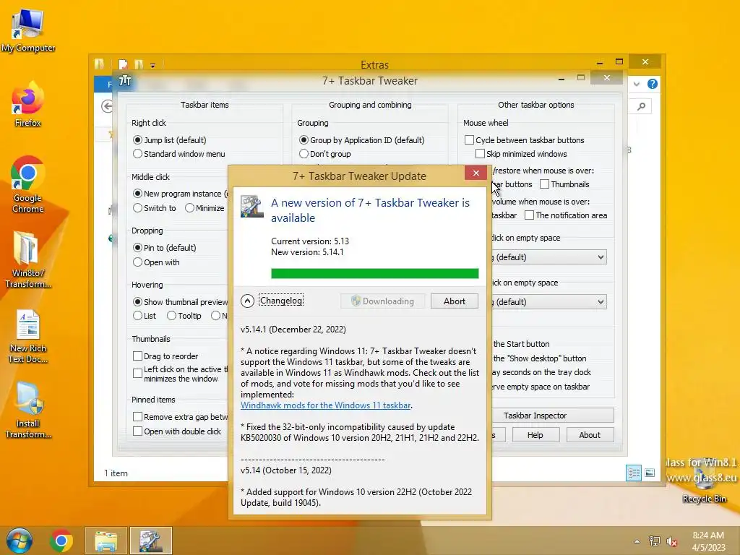Screen dimensions: 740x555
Task: Click "New version: 5.14.1" text
Action: [307, 252]
